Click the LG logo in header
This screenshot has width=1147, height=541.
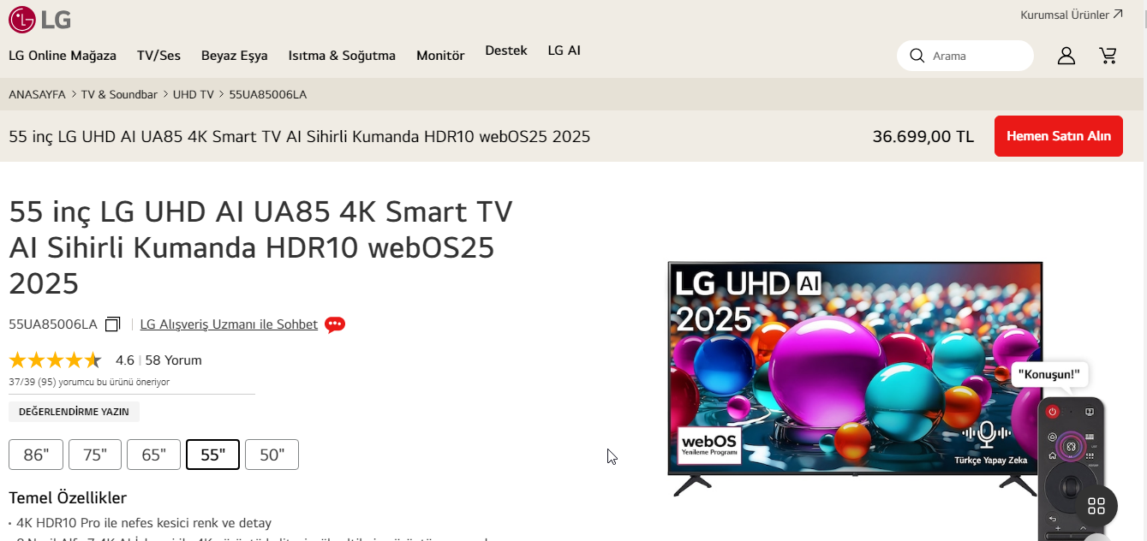point(40,19)
